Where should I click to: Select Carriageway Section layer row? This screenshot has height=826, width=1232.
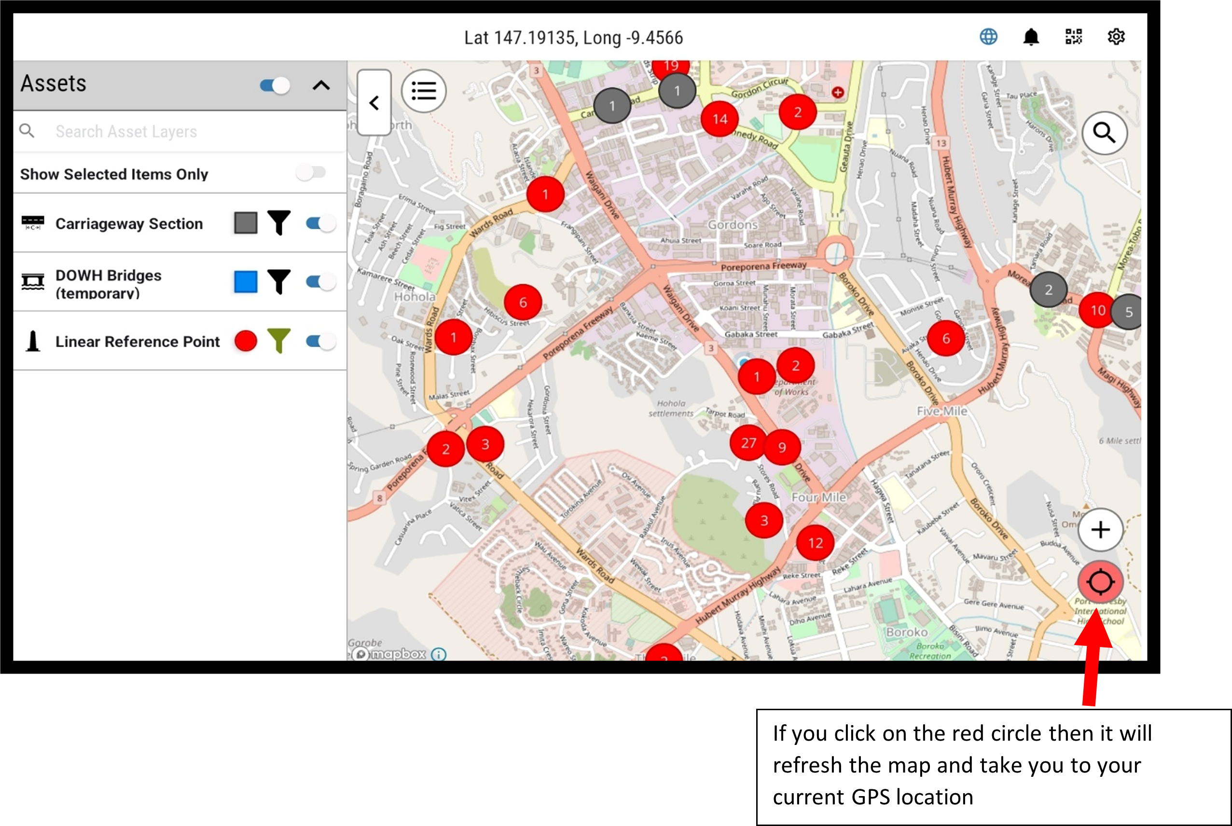[128, 223]
